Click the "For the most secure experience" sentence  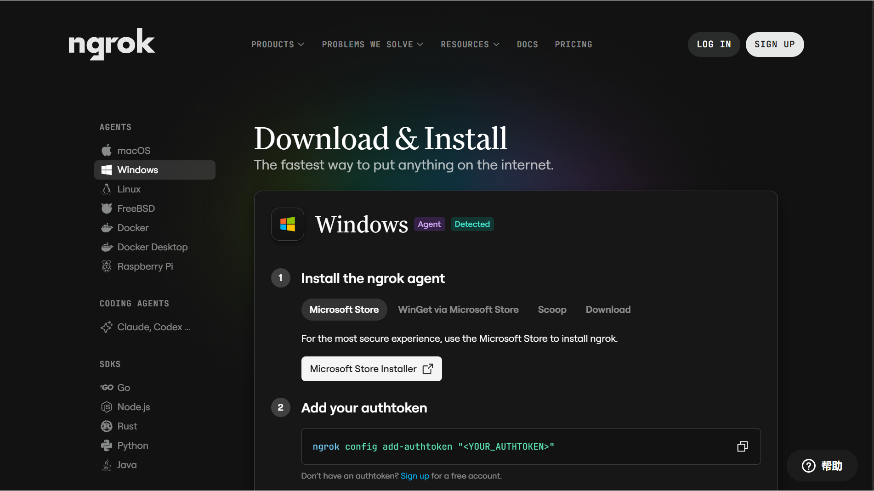tap(459, 339)
